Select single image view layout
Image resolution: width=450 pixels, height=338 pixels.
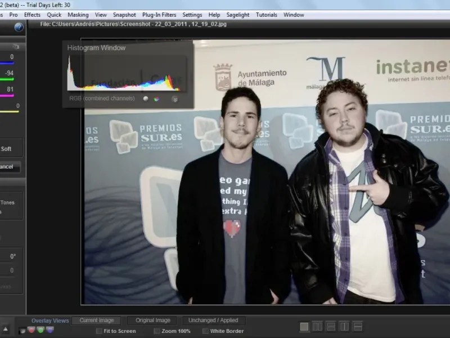(304, 327)
